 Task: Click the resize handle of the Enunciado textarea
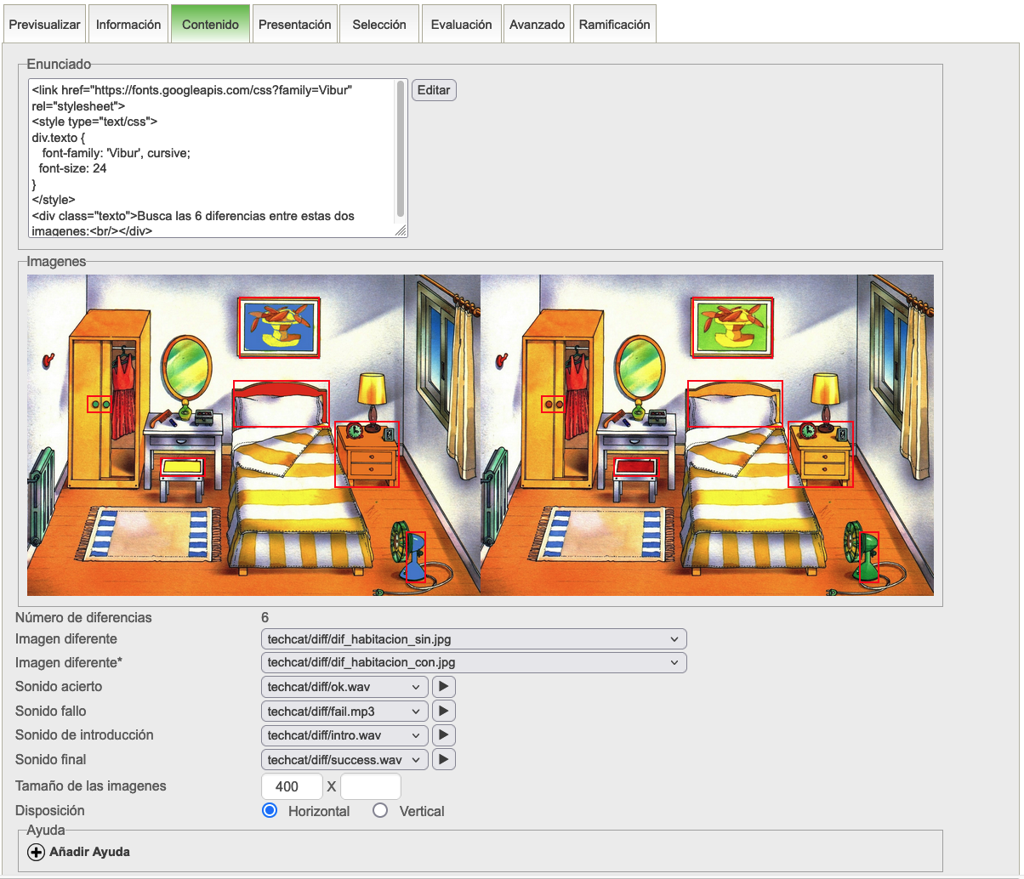pos(401,231)
